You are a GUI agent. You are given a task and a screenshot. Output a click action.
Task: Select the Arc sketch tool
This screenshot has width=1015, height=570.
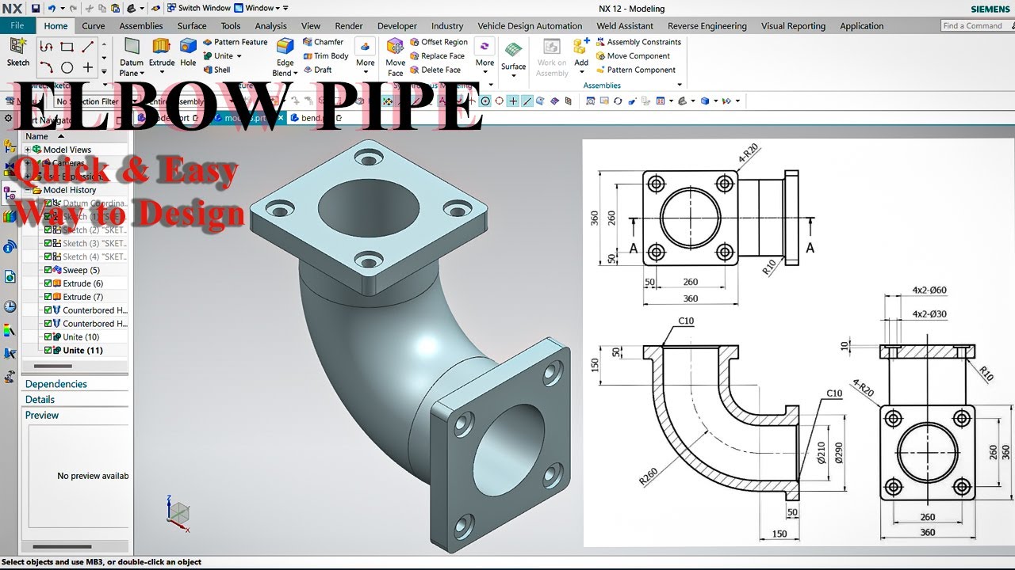46,67
